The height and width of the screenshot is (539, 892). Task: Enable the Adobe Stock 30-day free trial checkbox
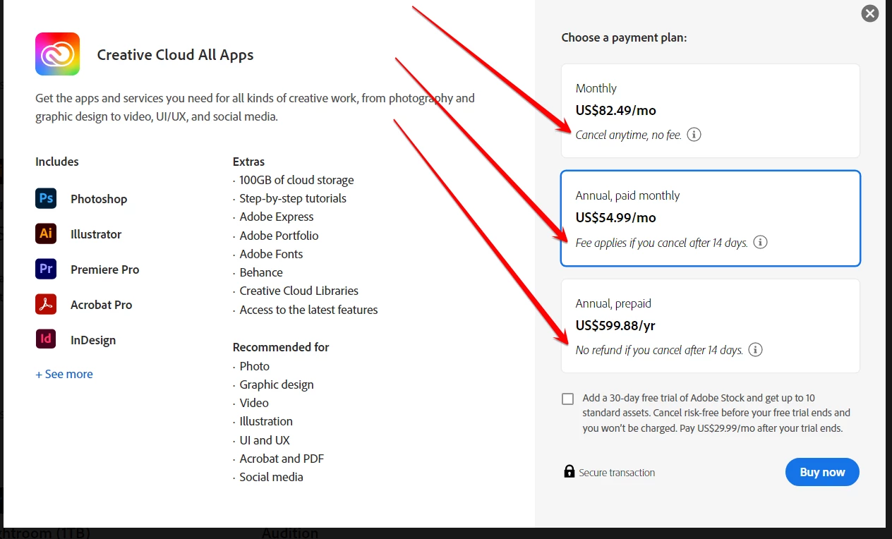[x=567, y=399]
